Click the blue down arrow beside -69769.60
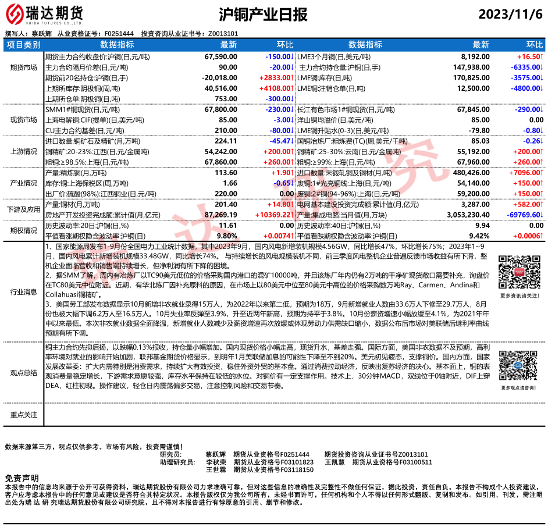Image resolution: width=548 pixels, height=527 pixels. pos(542,215)
